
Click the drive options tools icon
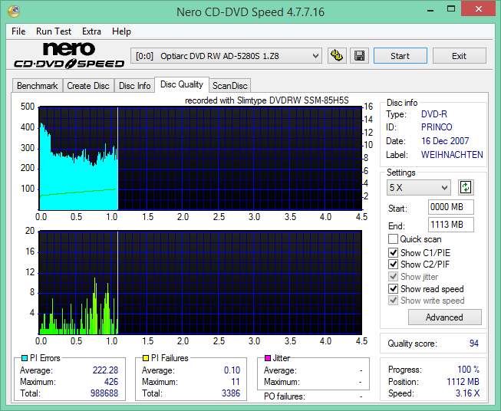click(x=337, y=56)
